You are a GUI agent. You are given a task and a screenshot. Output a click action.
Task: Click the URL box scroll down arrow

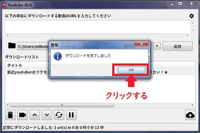point(193,31)
